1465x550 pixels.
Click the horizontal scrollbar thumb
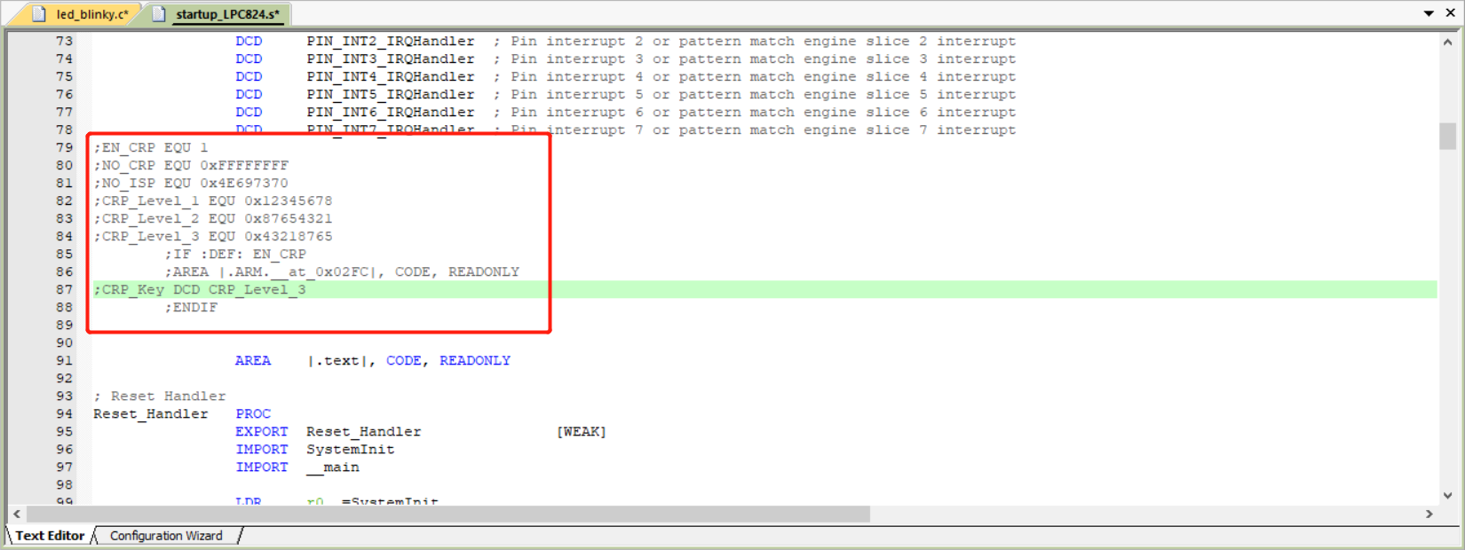coord(448,514)
